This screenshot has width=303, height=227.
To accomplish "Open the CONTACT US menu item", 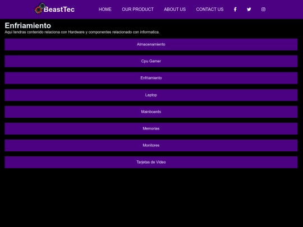I will (x=210, y=10).
